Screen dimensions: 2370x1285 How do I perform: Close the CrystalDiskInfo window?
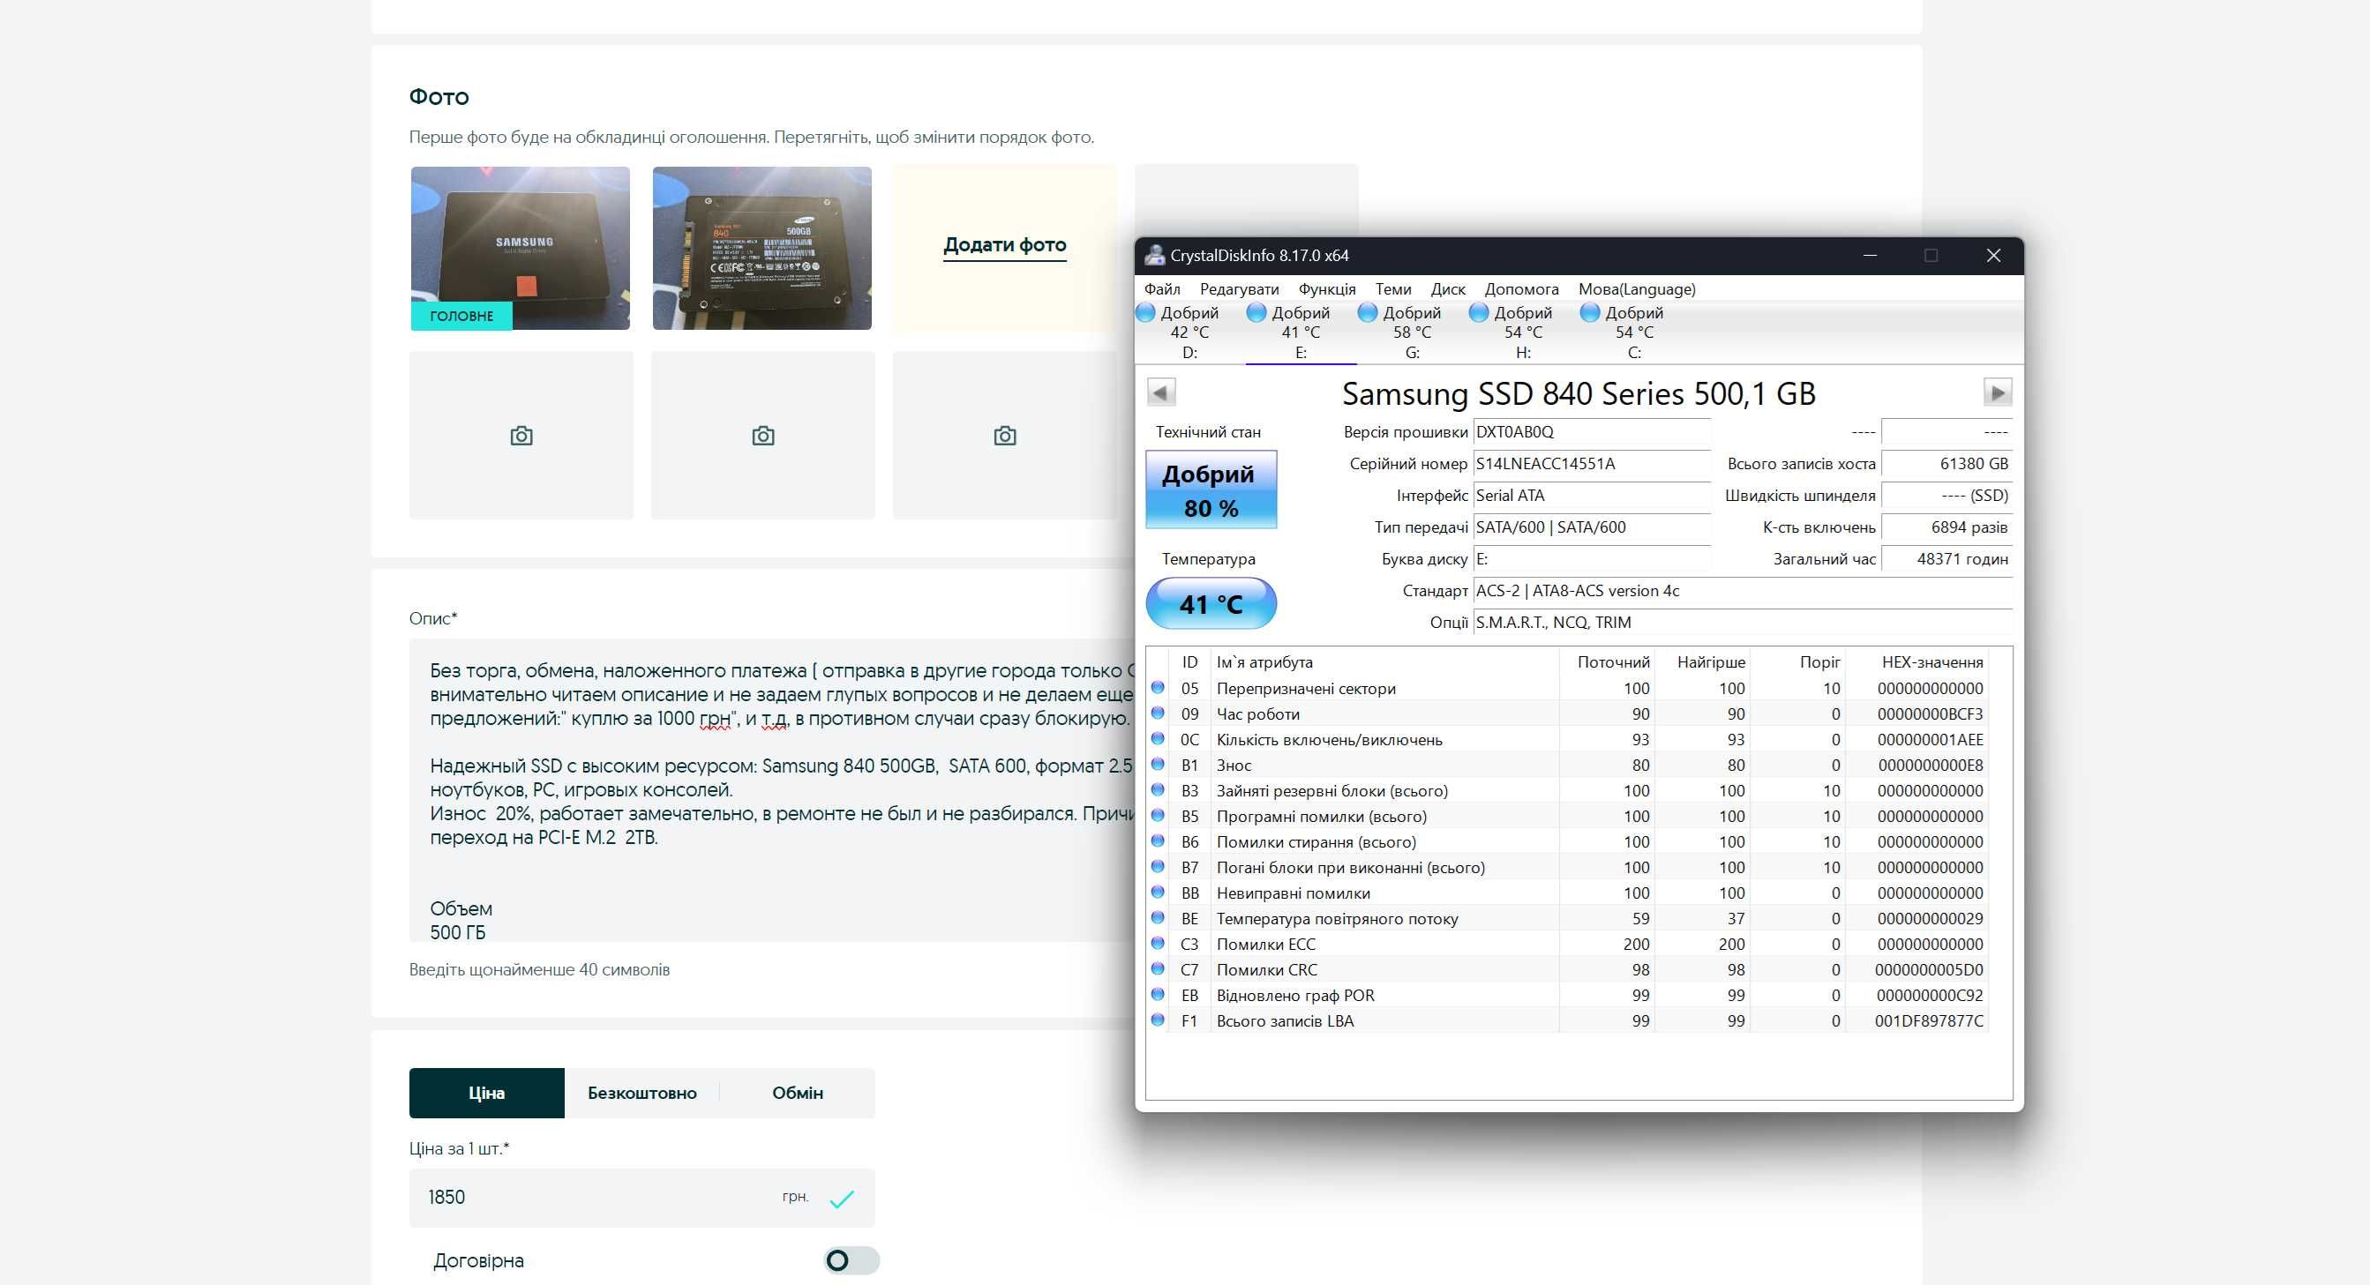coord(1994,256)
